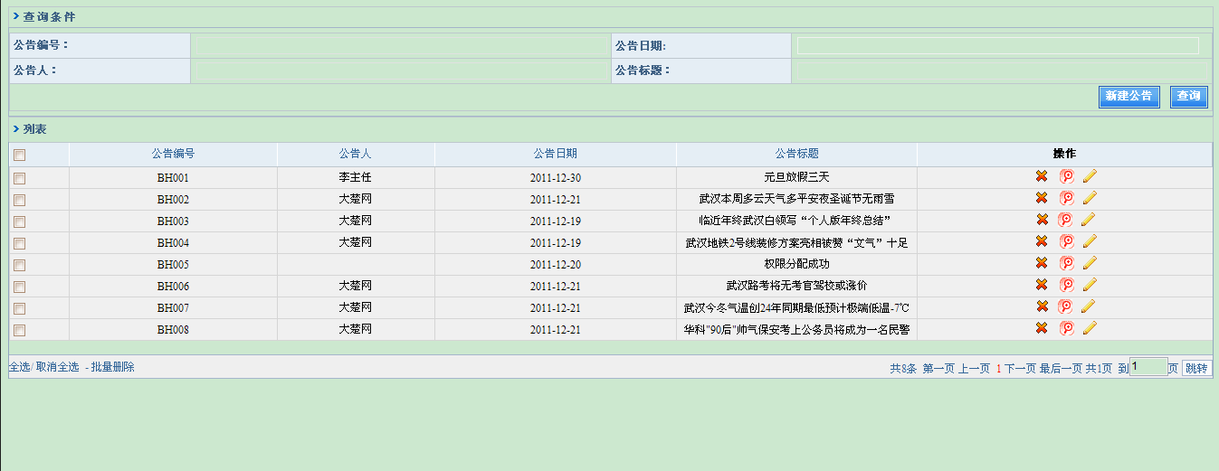This screenshot has height=471, width=1219.
Task: Click the title 武汉路考将无考官驾校或涨价
Action: [796, 286]
